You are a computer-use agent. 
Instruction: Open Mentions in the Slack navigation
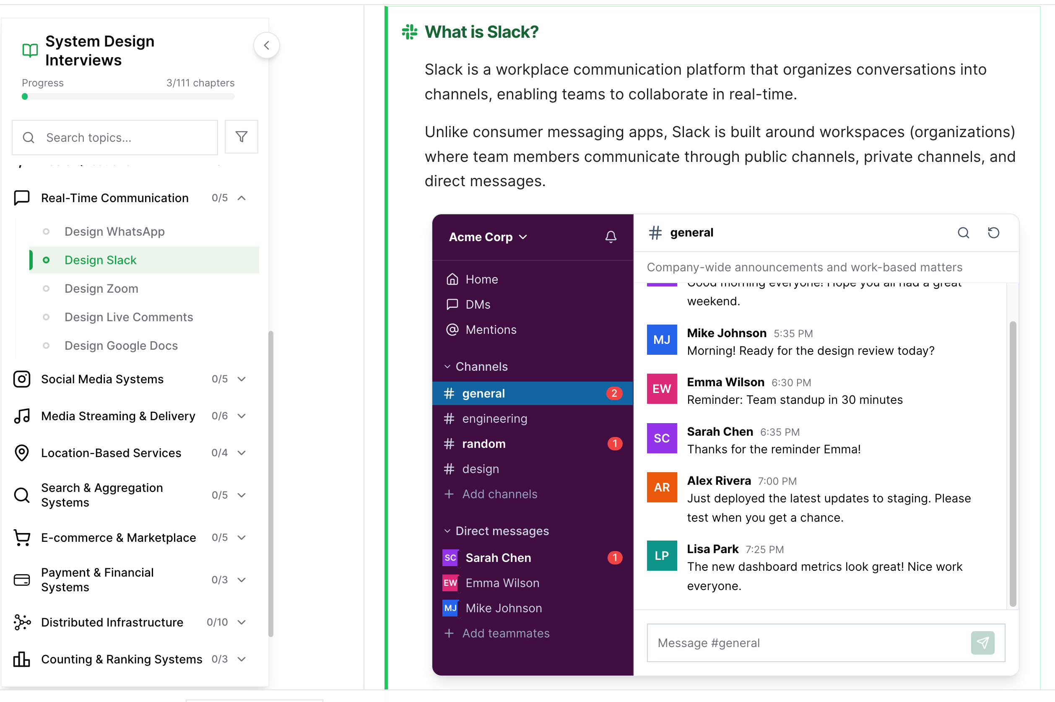point(491,330)
